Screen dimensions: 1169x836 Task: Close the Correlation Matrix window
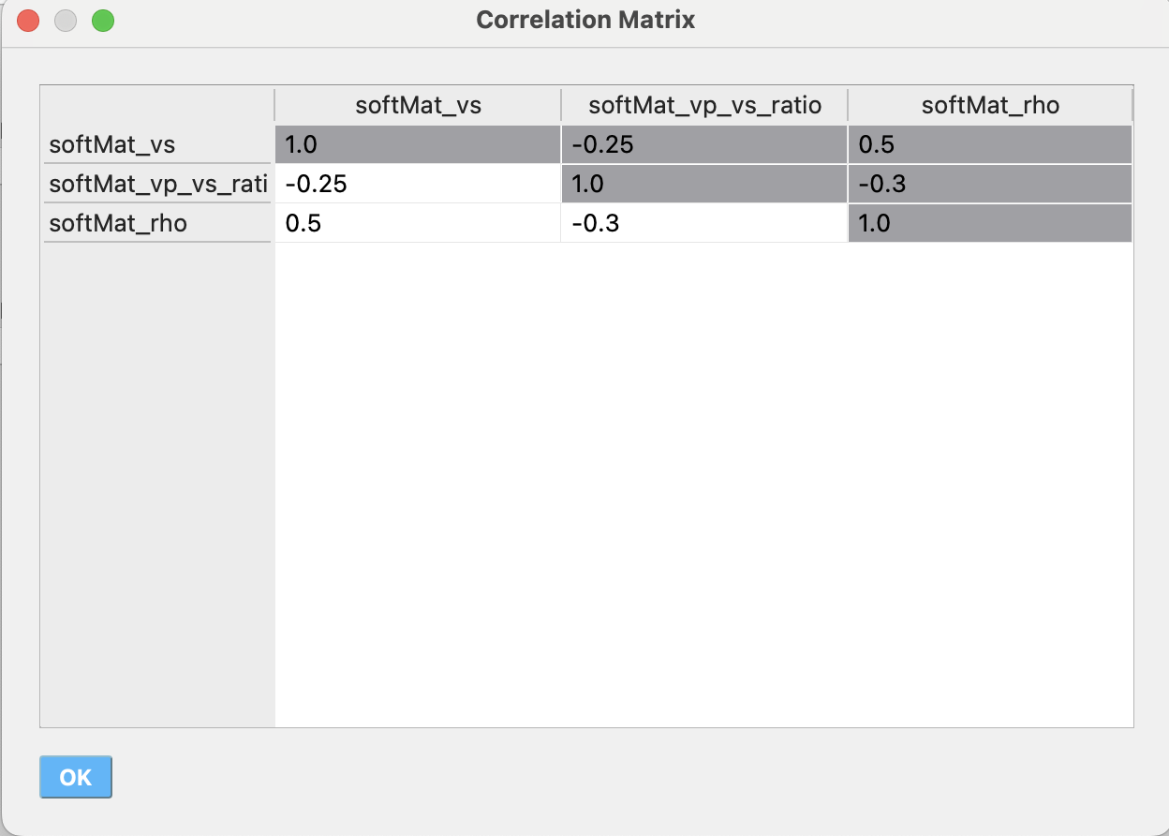click(28, 20)
